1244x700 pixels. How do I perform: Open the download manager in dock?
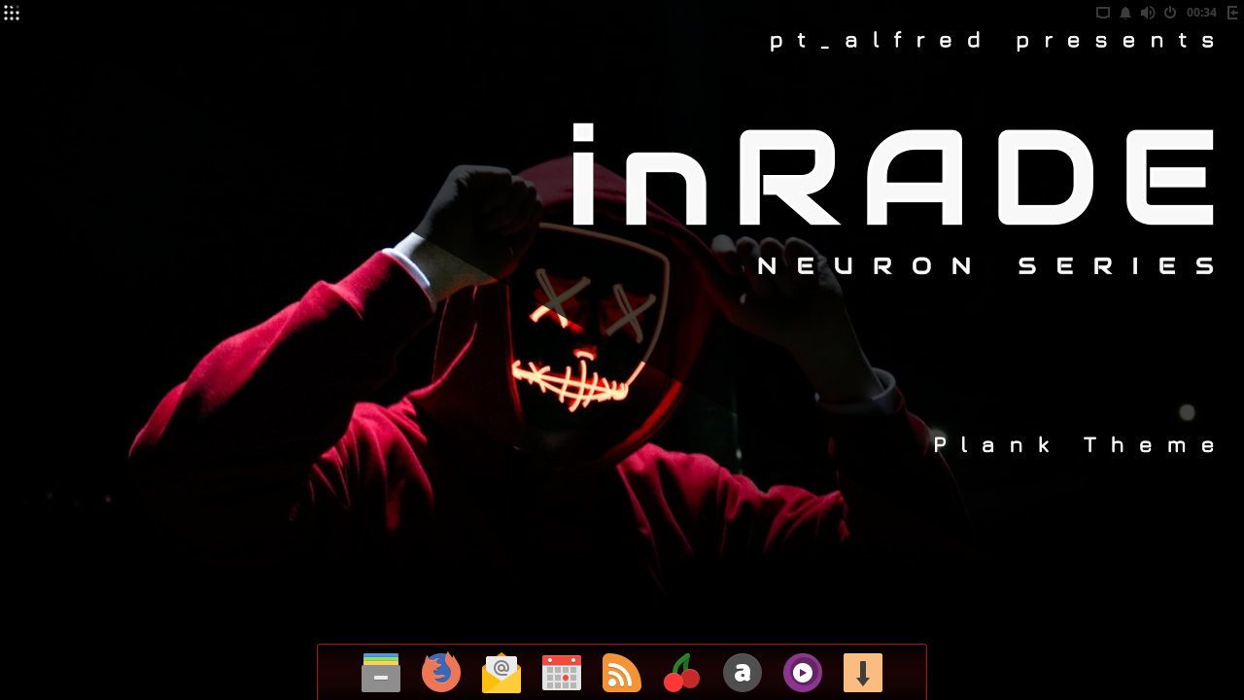[863, 673]
